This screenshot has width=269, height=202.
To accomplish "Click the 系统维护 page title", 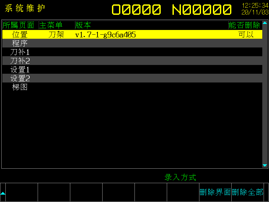I will (25, 8).
